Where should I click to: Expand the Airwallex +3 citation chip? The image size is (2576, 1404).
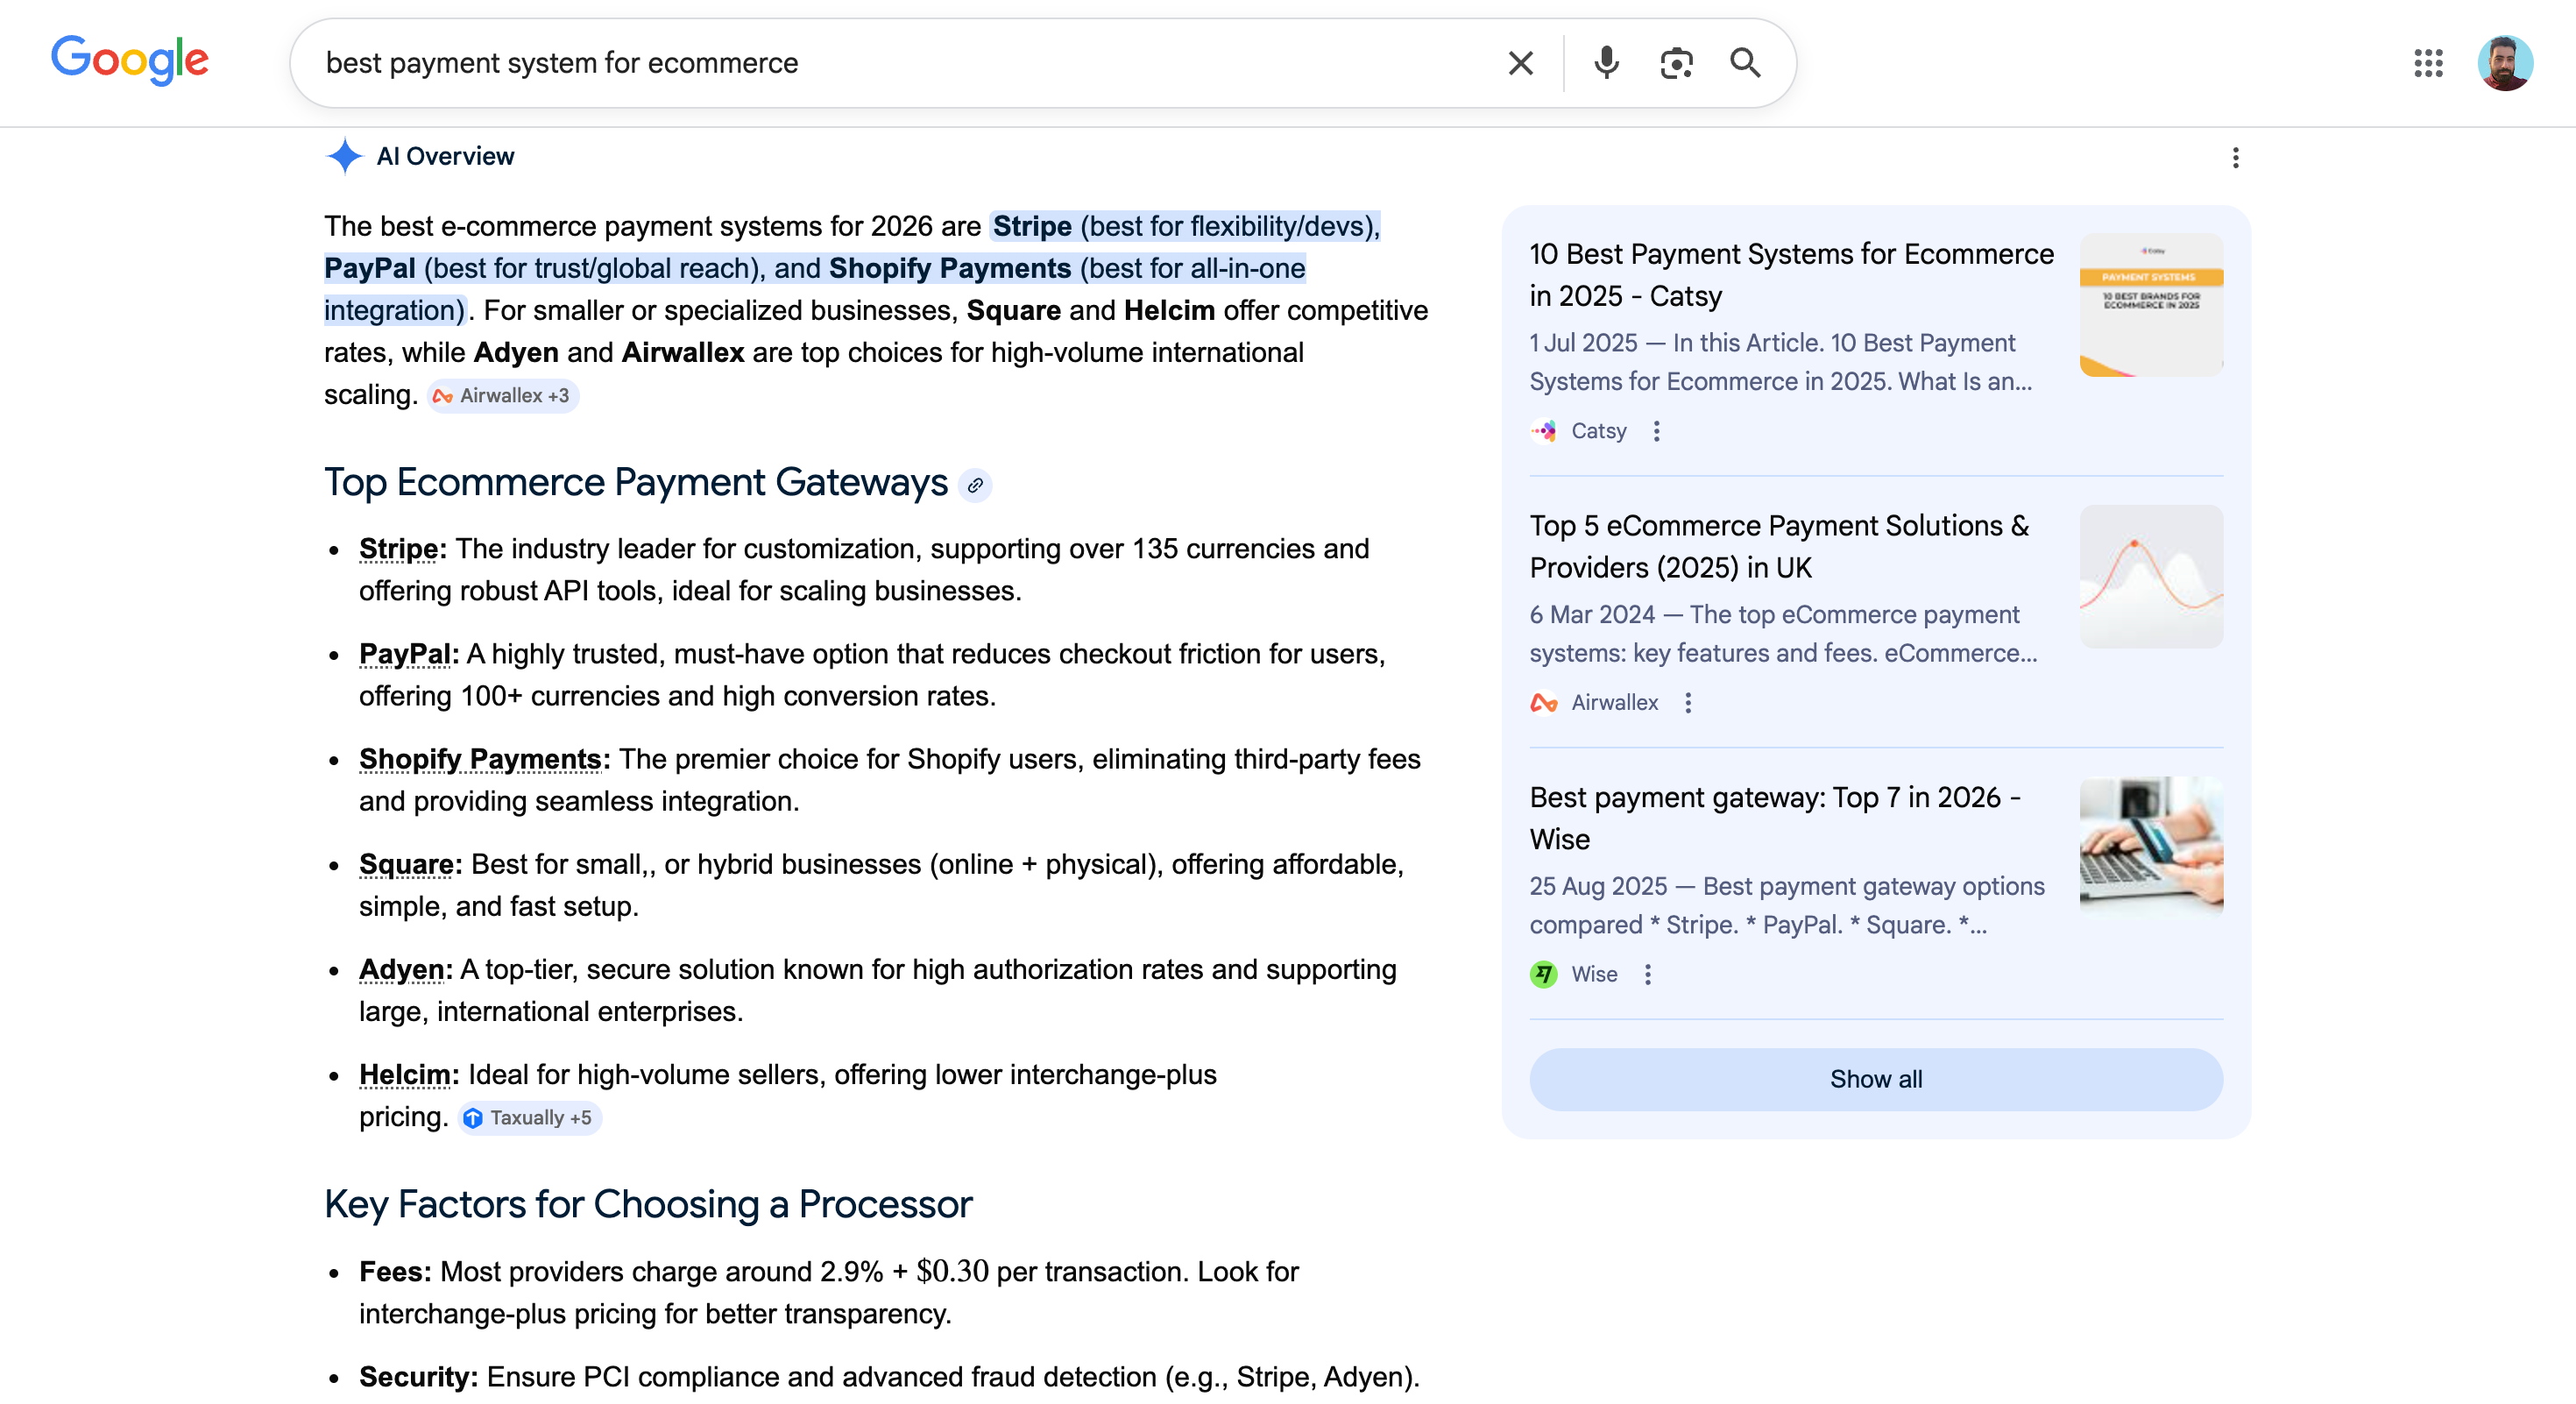tap(503, 396)
